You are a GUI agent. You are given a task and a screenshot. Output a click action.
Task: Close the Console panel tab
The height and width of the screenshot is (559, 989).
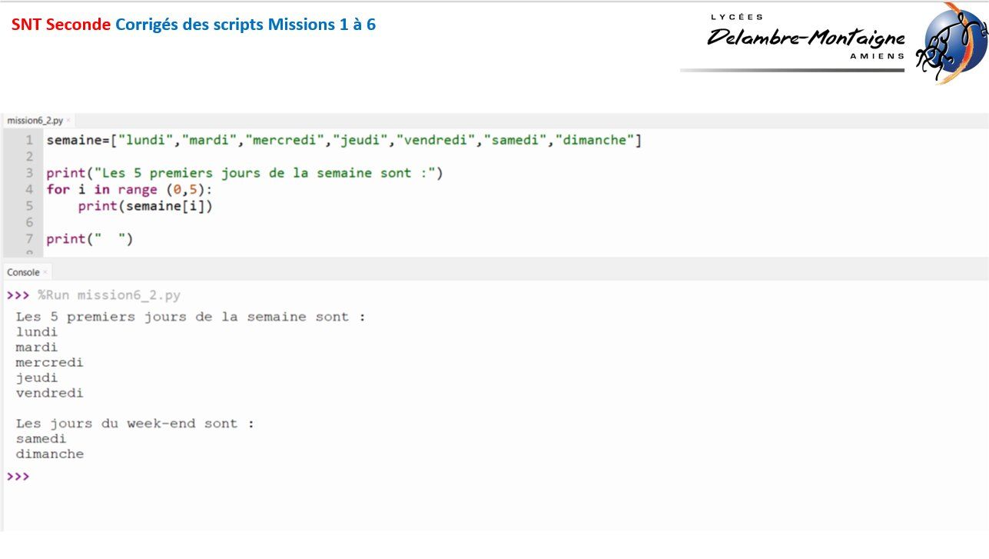45,272
